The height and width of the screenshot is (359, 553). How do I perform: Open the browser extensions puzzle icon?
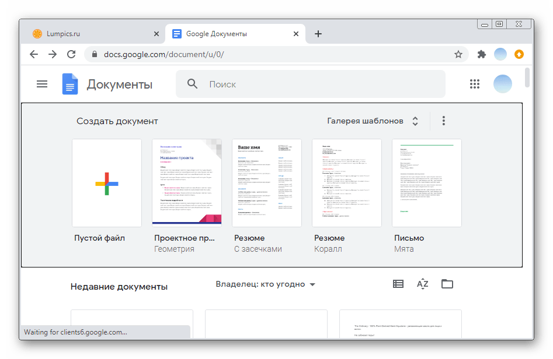pos(481,54)
